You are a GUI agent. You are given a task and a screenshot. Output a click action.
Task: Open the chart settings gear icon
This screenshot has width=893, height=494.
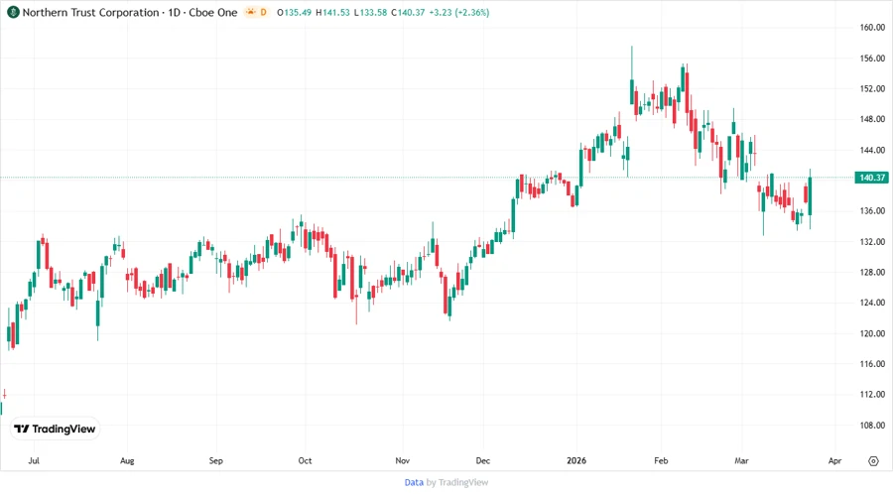point(873,461)
